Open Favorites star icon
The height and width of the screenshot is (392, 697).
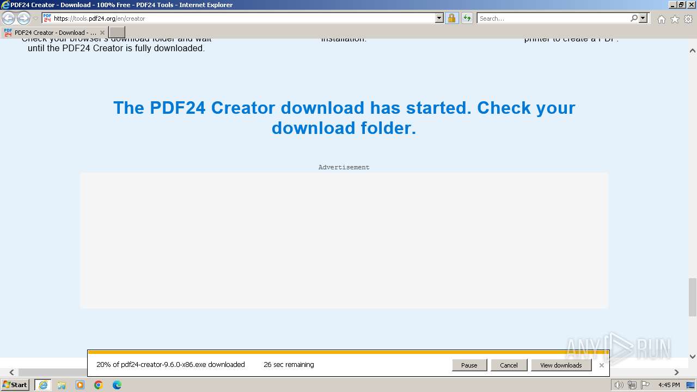675,19
